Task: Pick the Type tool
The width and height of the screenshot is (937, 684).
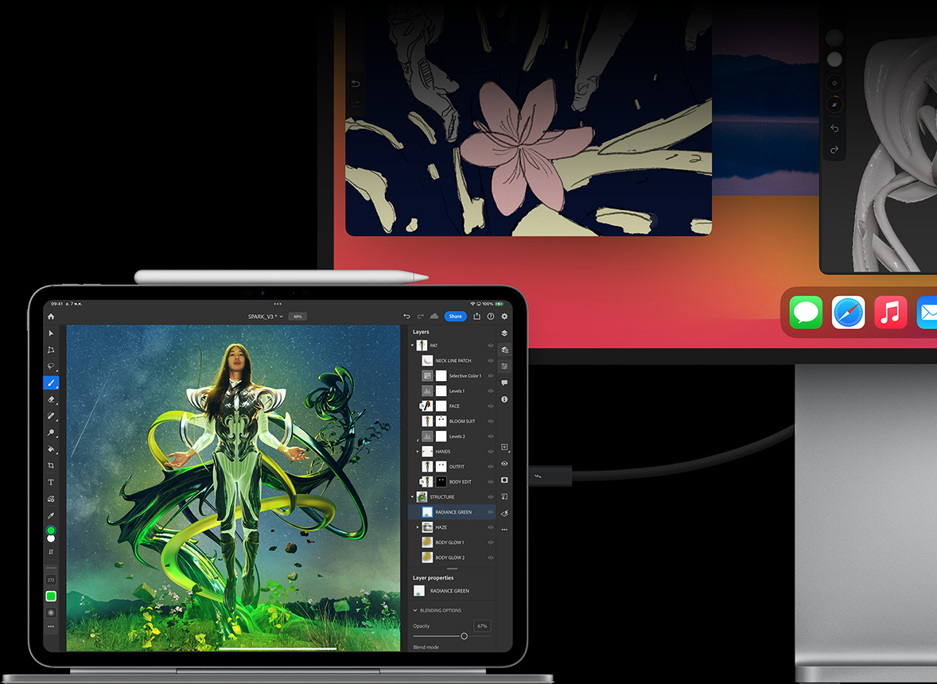Action: [x=51, y=482]
